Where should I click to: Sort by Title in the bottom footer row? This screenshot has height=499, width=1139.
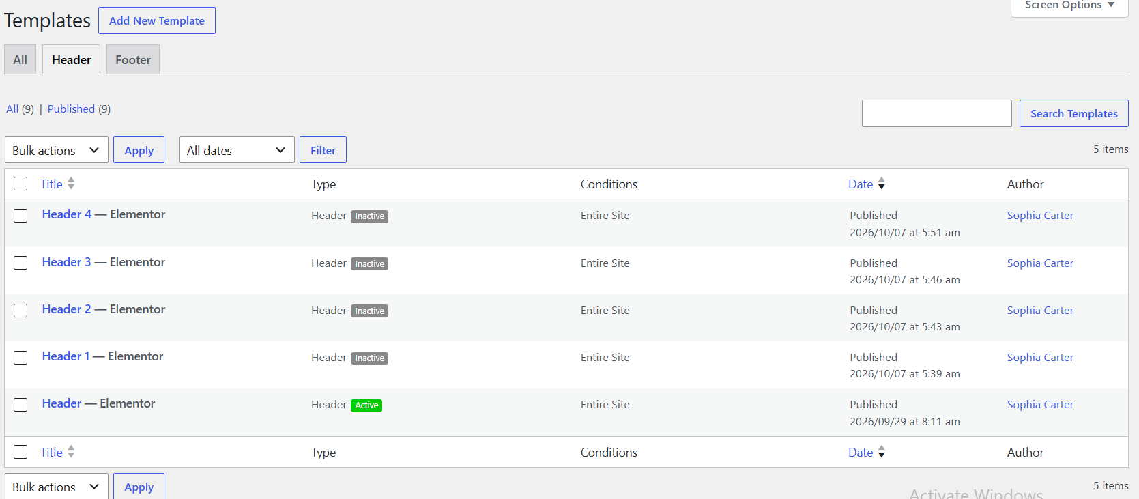tap(51, 452)
